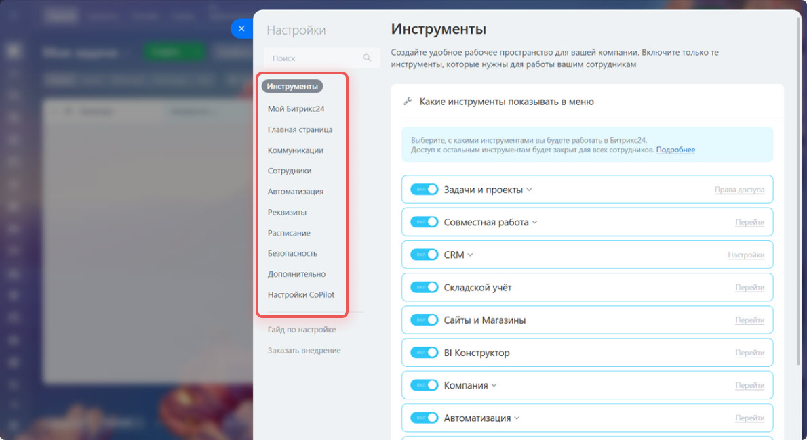Expand the Автоматизация tool chevron
The width and height of the screenshot is (807, 440).
point(517,418)
